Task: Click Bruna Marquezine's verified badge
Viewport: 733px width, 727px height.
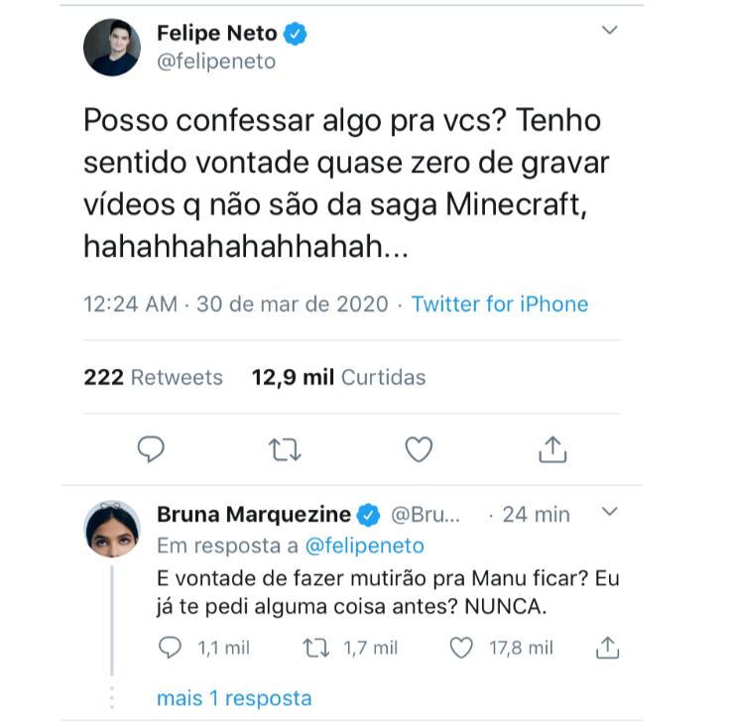Action: click(369, 514)
